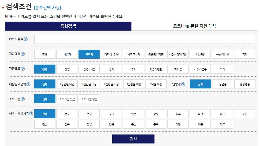Select 소득기준 있음 option
The height and width of the screenshot is (146, 260).
pos(67,99)
